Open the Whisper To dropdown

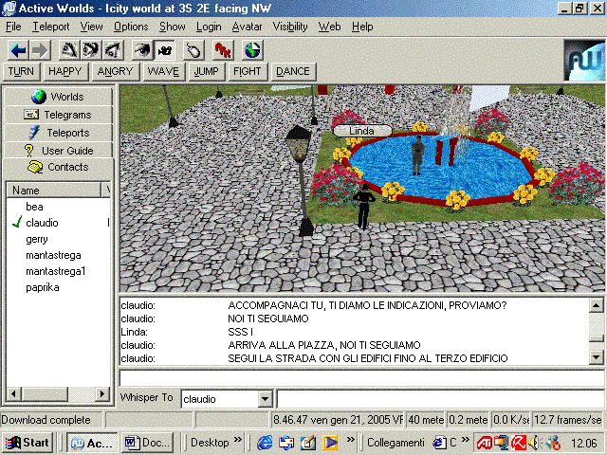coord(265,400)
